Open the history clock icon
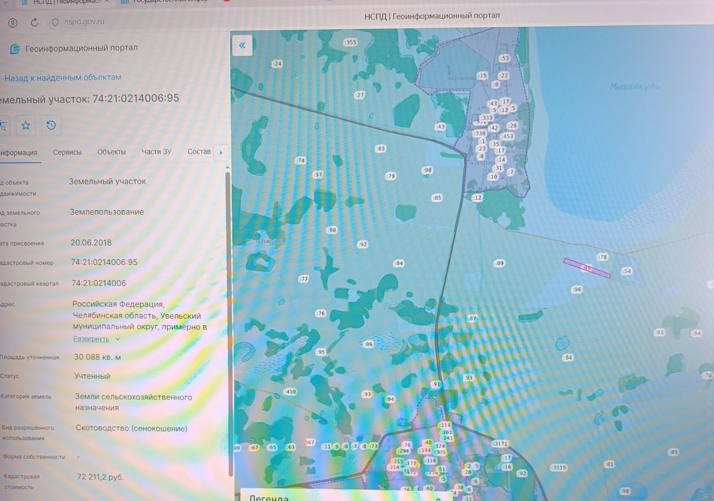Screen dimensions: 714x501 coord(51,125)
